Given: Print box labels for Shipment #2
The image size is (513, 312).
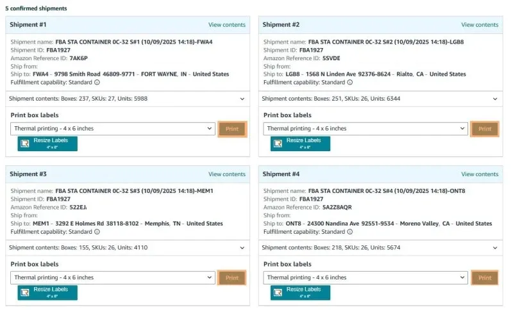Looking at the screenshot, I should click(485, 129).
